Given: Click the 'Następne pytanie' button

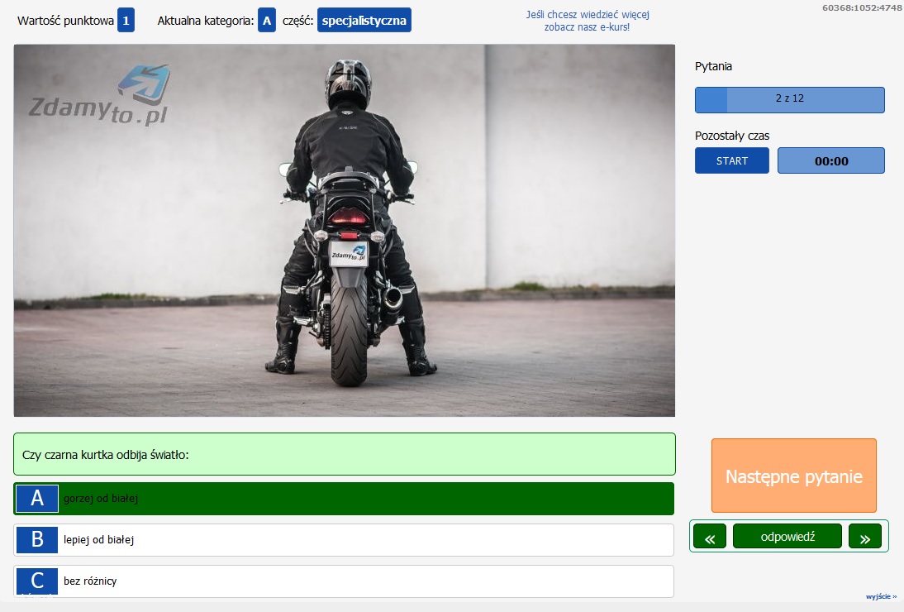Looking at the screenshot, I should [794, 476].
